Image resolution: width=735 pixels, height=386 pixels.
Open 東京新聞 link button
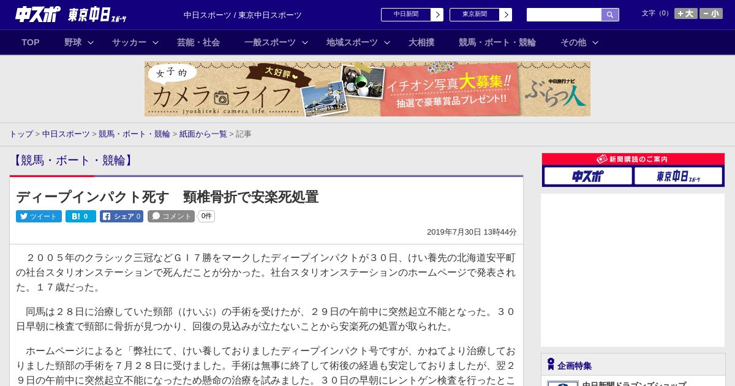[481, 15]
